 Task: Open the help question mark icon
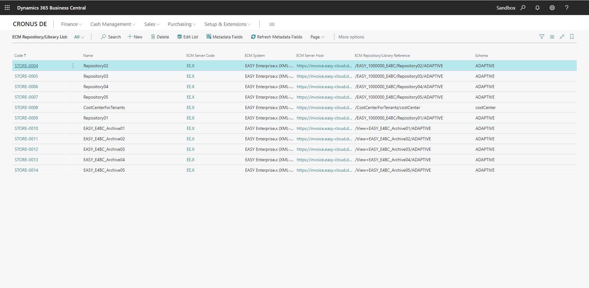[x=567, y=8]
